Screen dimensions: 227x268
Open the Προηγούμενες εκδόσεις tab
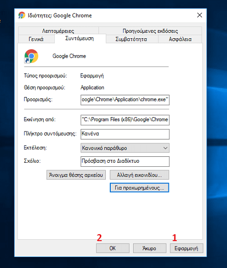[150, 31]
